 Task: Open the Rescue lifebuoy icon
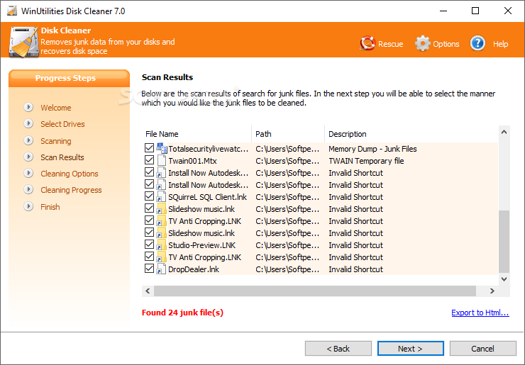(367, 43)
